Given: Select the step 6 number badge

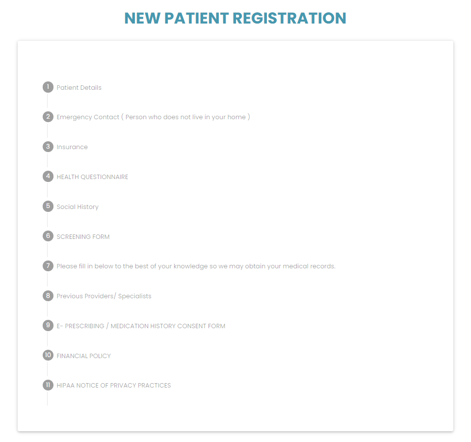Looking at the screenshot, I should (48, 236).
